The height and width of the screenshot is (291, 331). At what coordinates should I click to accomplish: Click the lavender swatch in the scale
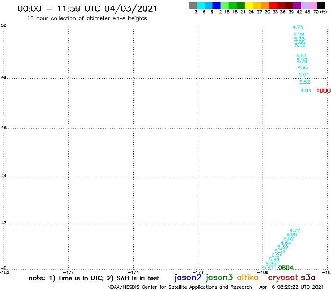(x=305, y=5)
